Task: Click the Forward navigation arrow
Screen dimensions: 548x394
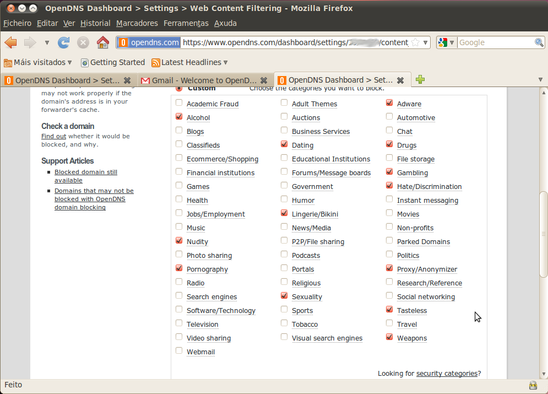Action: (x=30, y=42)
